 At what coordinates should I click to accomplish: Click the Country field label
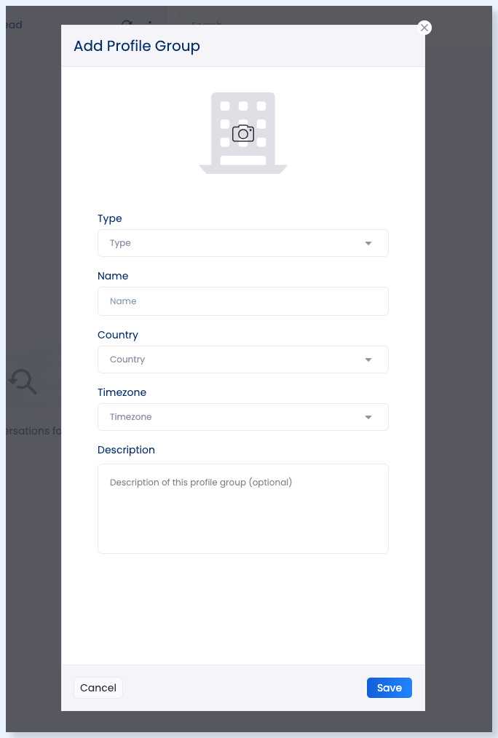(118, 335)
